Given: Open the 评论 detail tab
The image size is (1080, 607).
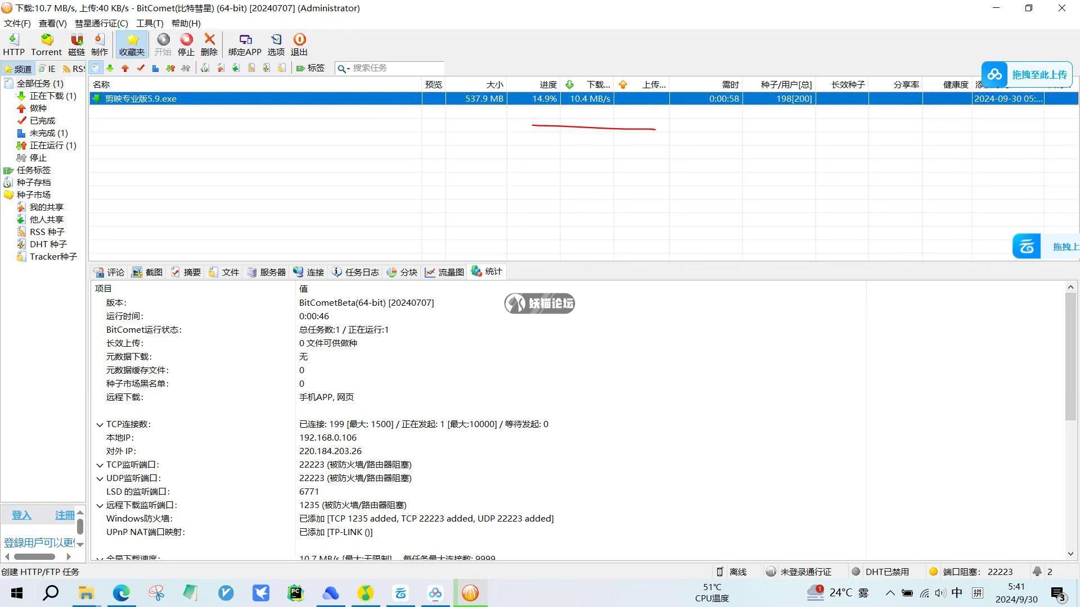Looking at the screenshot, I should coord(110,272).
